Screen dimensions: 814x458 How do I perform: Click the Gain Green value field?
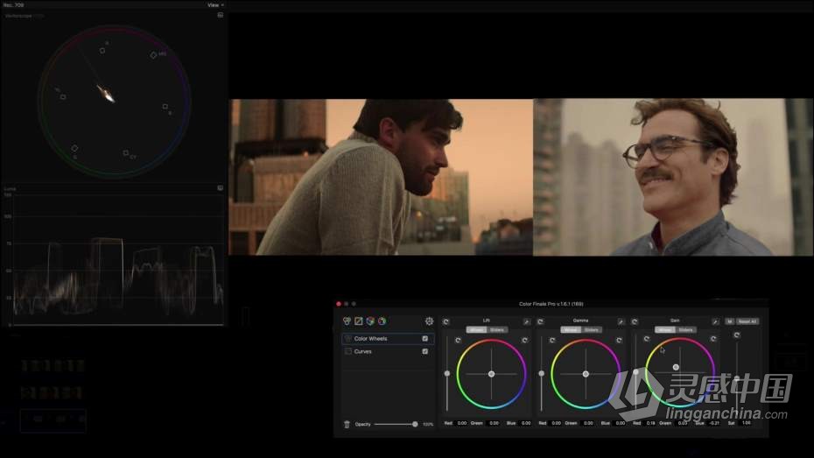tap(683, 423)
